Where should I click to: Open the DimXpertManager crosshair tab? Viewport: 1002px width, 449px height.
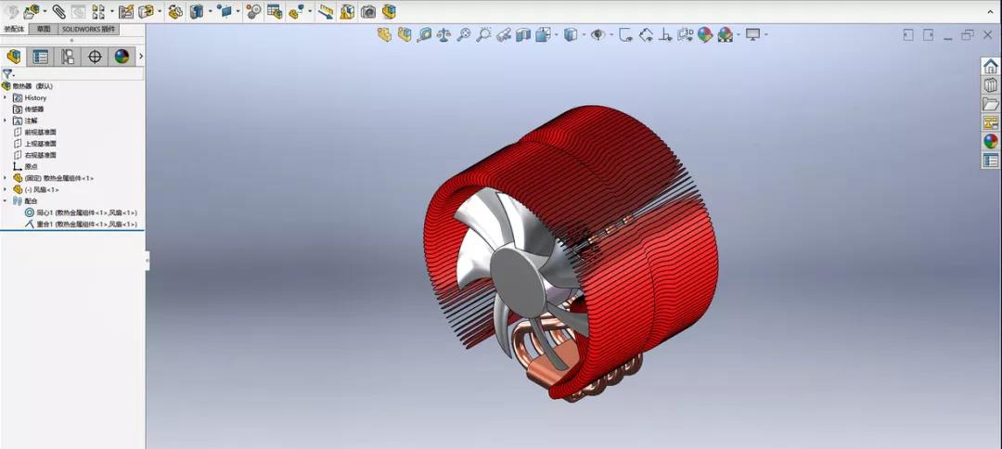point(95,57)
